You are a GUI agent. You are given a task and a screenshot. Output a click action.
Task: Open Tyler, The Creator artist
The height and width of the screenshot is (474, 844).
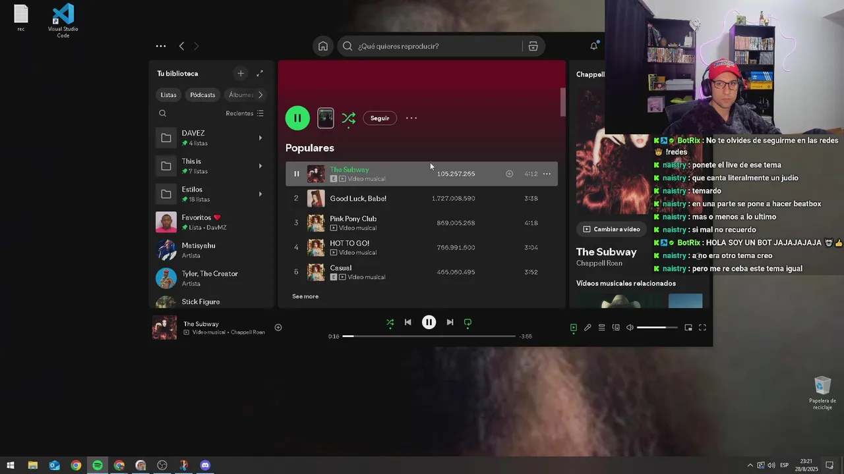pyautogui.click(x=211, y=278)
